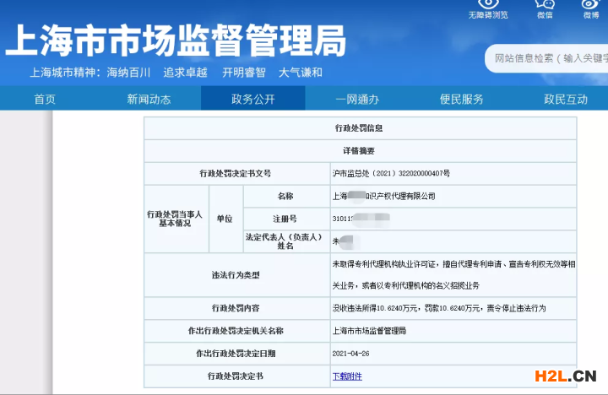Click the 名称 label cell
Viewport: 608px width, 395px height.
[286, 196]
